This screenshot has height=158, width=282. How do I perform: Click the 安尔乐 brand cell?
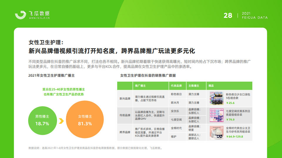click(175, 111)
